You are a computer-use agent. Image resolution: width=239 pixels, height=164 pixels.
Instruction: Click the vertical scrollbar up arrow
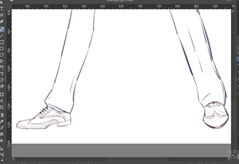click(233, 11)
